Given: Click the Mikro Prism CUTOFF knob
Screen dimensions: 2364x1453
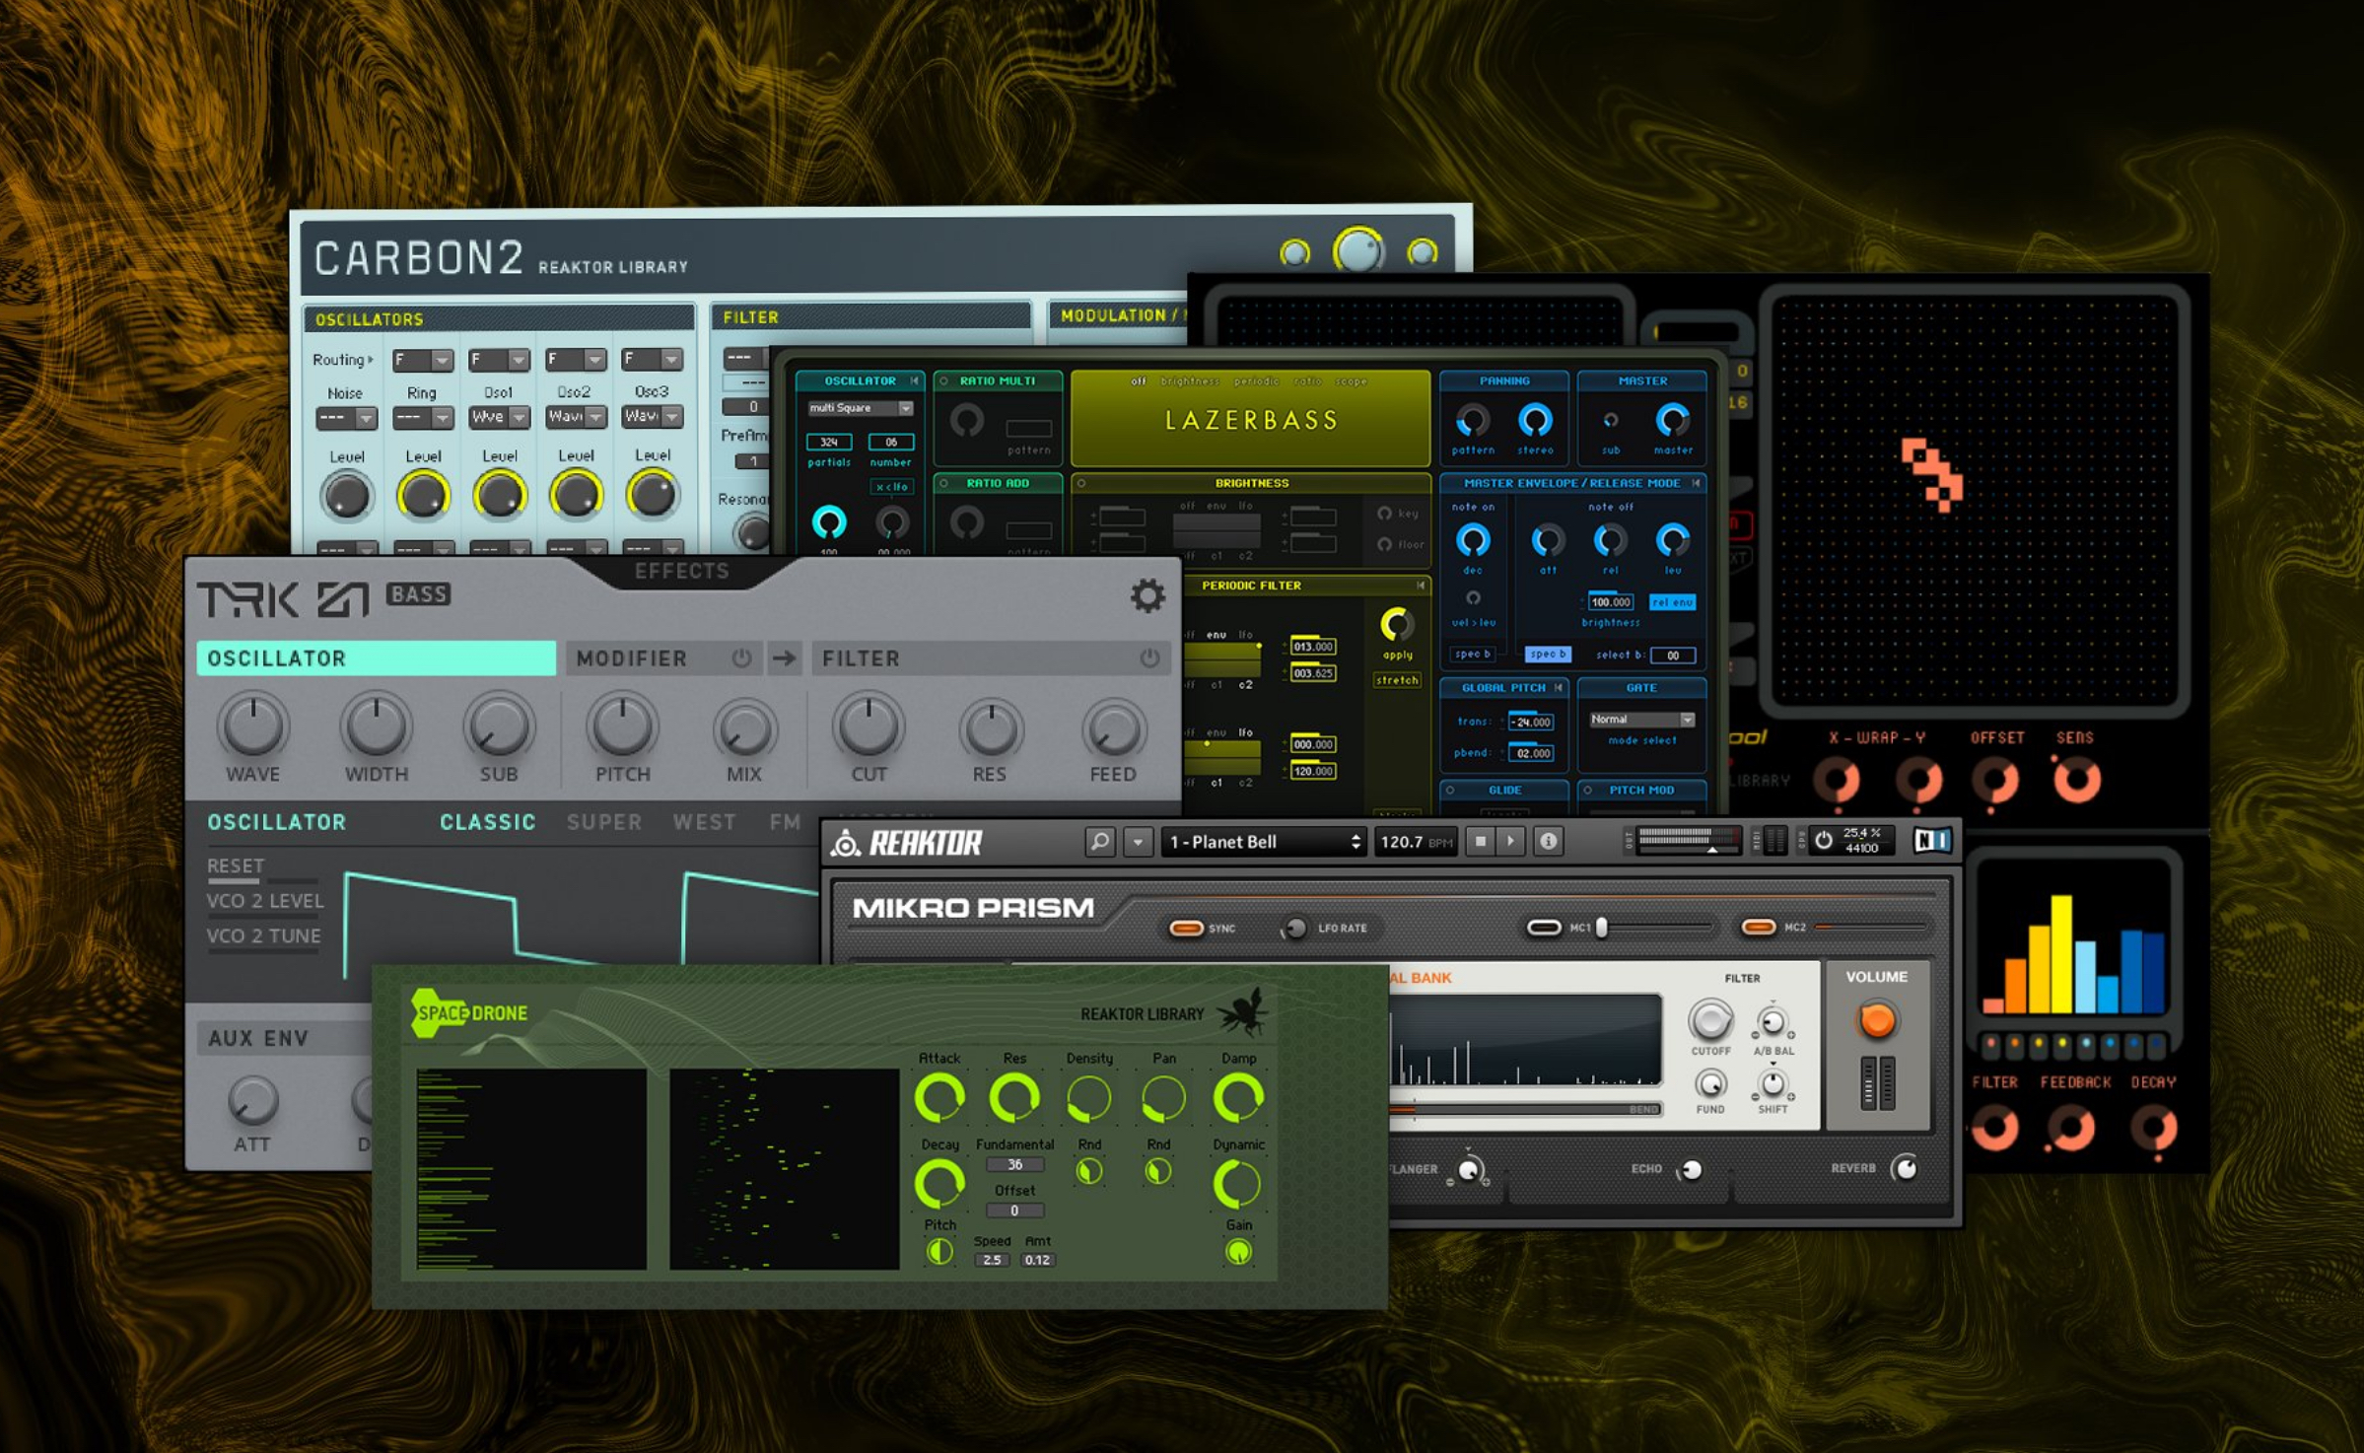Looking at the screenshot, I should pos(1710,1021).
